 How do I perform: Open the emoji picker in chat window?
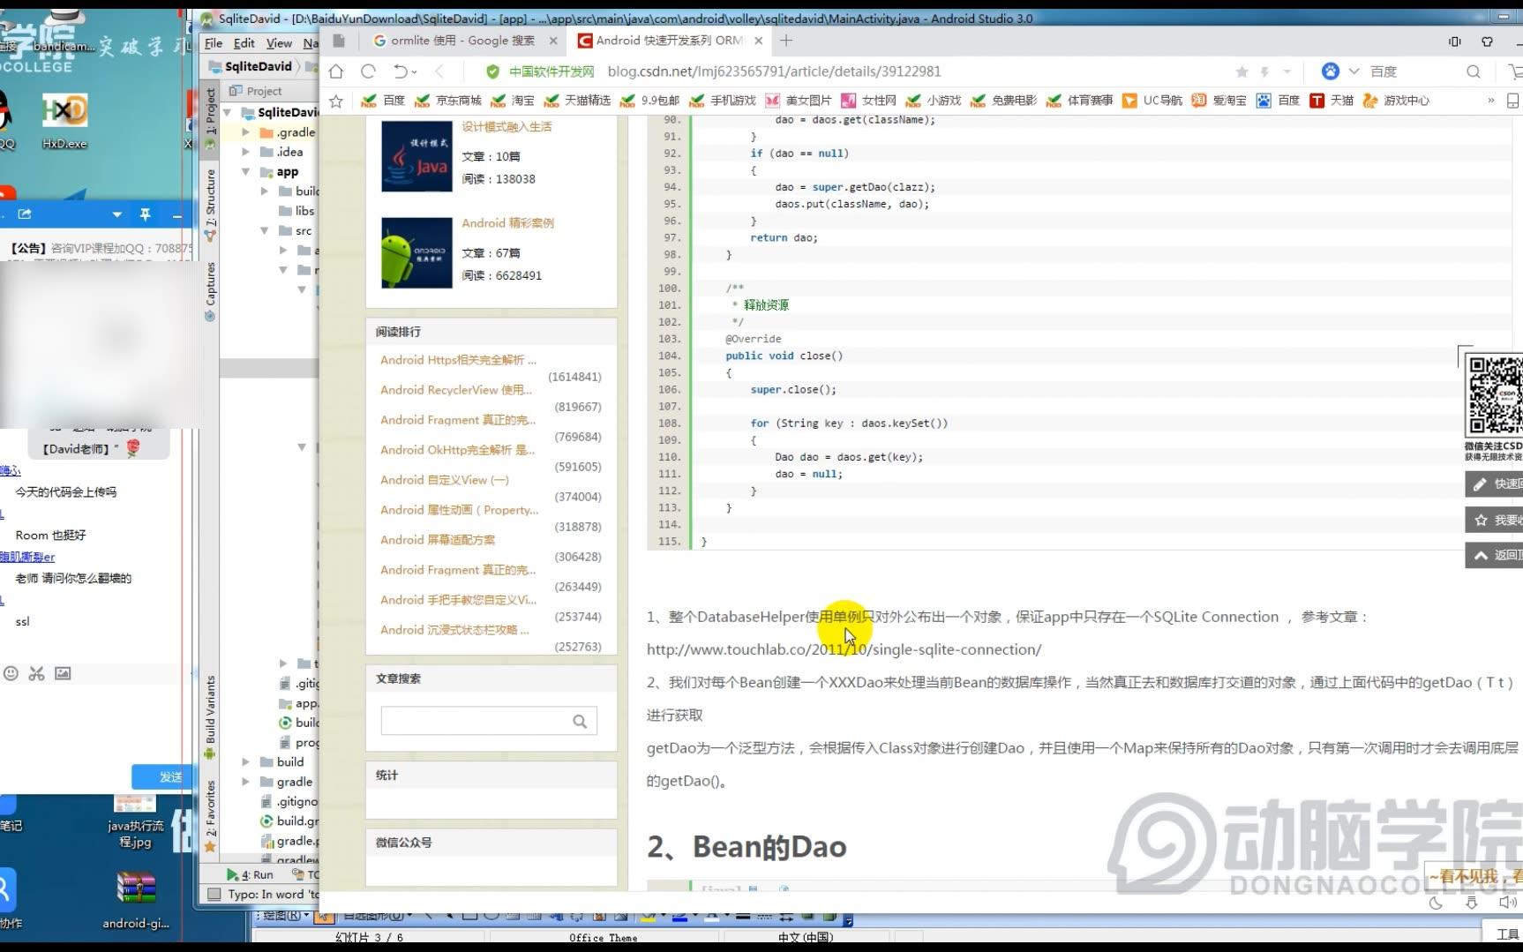11,673
